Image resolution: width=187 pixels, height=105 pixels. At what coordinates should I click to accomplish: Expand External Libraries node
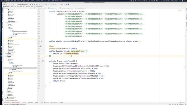tap(4, 99)
